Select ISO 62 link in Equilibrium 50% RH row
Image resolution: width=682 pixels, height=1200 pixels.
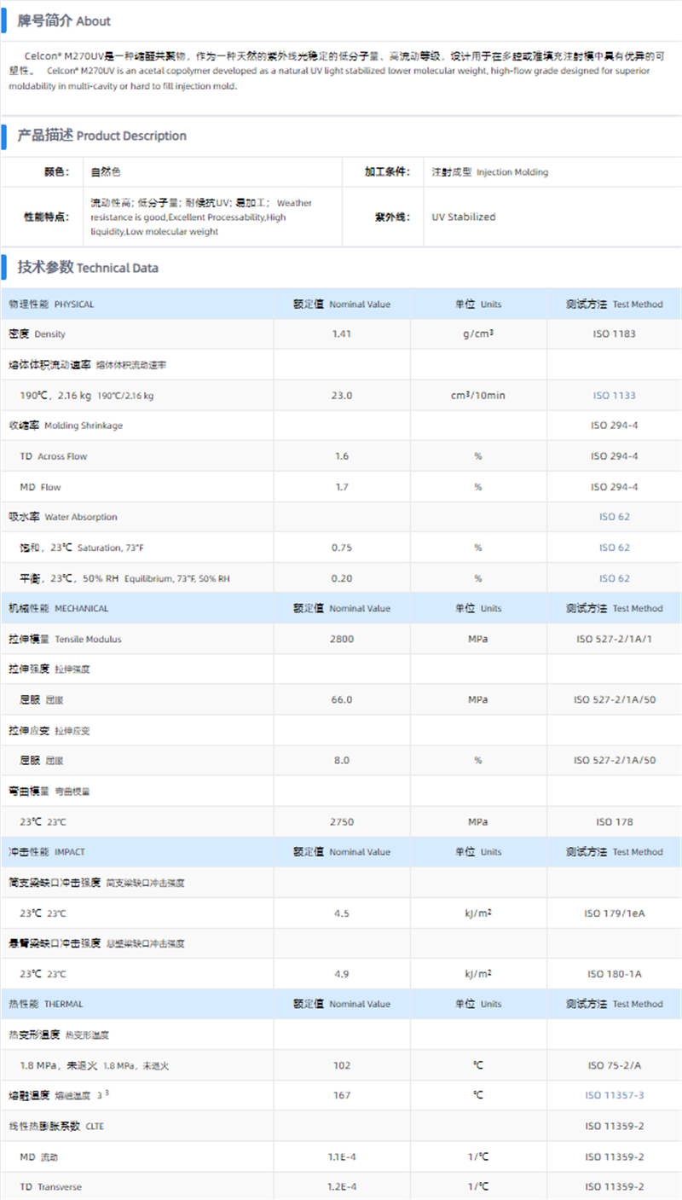coord(614,578)
